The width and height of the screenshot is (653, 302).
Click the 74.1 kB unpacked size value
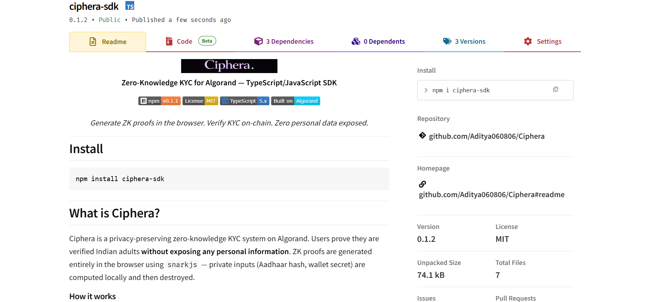[431, 275]
